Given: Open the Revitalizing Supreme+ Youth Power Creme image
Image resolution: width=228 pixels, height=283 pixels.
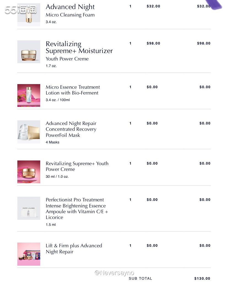Looking at the screenshot, I should 29,172.
